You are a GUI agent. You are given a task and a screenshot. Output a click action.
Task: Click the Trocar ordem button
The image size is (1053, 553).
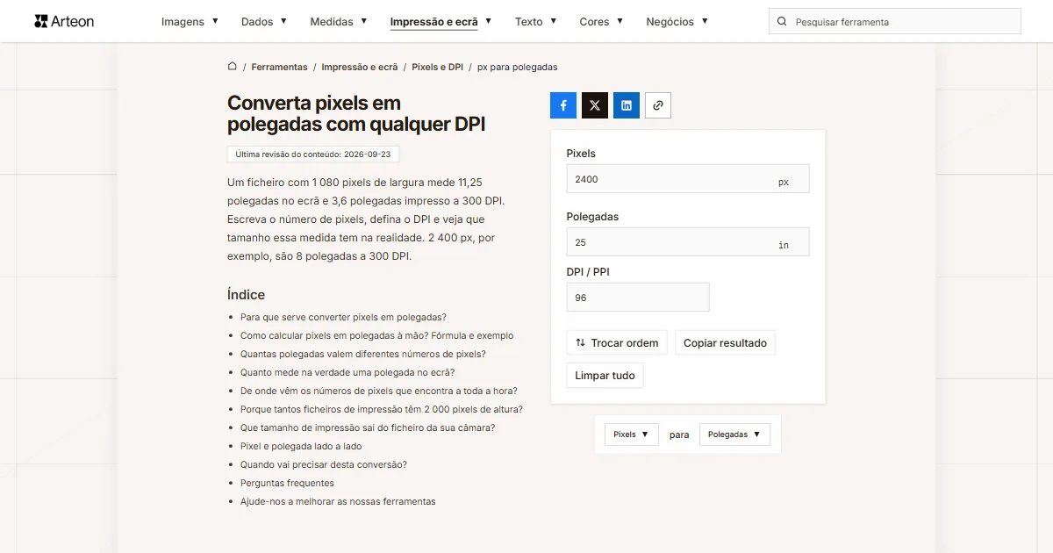617,343
